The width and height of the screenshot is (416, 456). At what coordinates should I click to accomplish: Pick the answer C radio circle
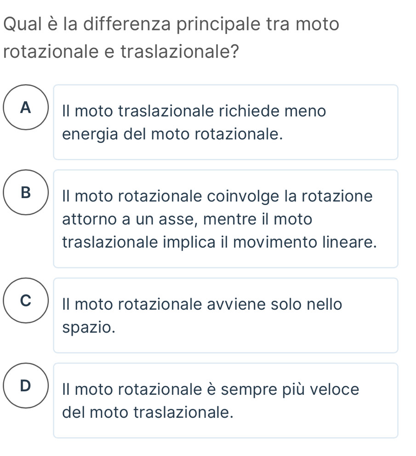pyautogui.click(x=26, y=301)
